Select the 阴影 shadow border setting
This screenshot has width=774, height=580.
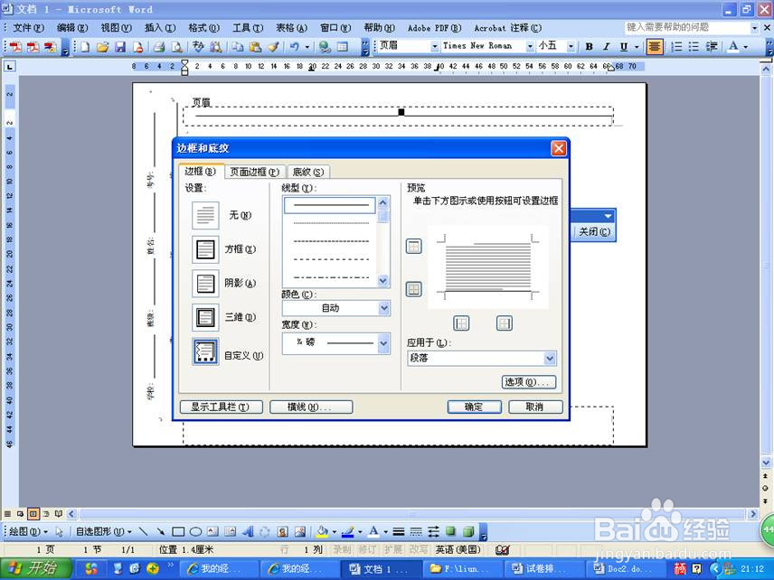click(205, 283)
